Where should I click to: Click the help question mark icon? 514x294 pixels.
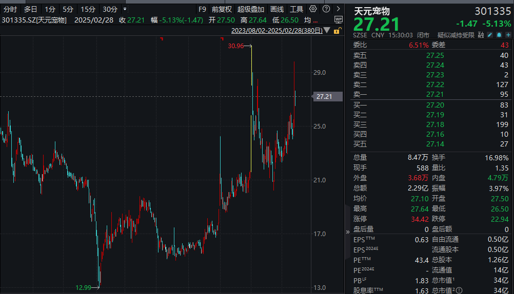(326, 9)
